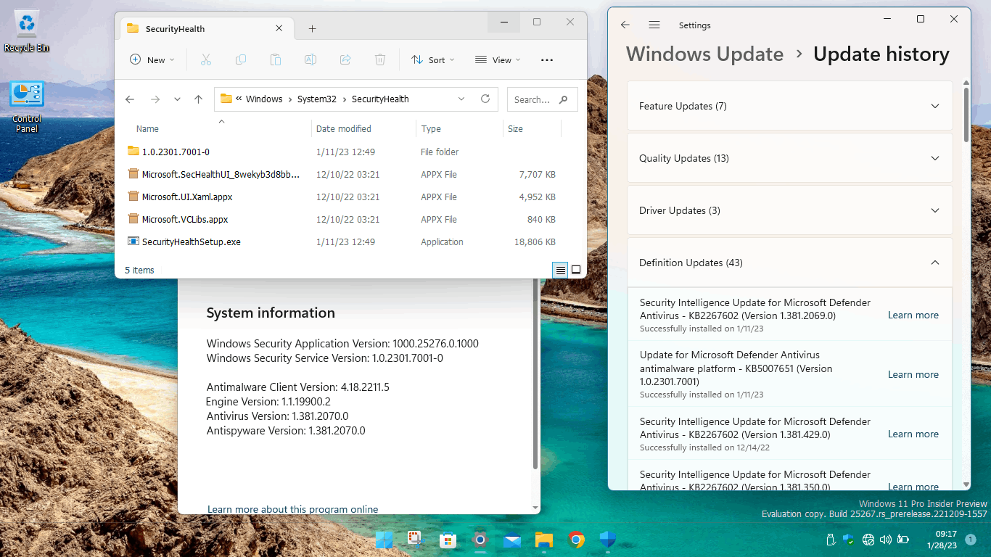Click Learn more for KB5007651 platform update
This screenshot has height=557, width=991.
point(913,374)
